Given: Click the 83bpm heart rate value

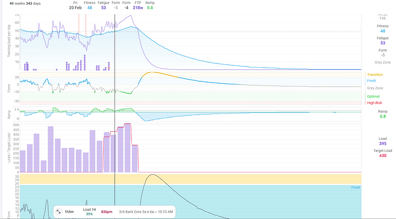Looking at the screenshot, I should tap(107, 212).
